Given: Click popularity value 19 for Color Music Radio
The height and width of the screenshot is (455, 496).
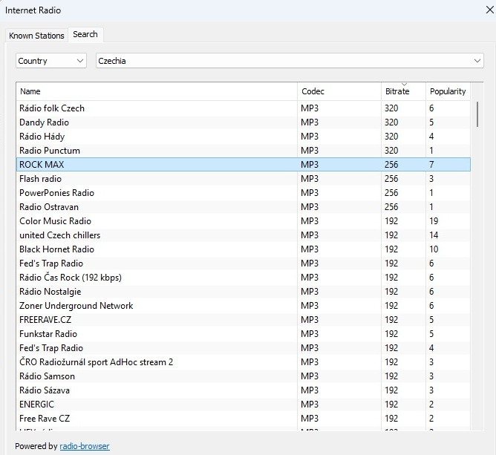Looking at the screenshot, I should tap(434, 221).
